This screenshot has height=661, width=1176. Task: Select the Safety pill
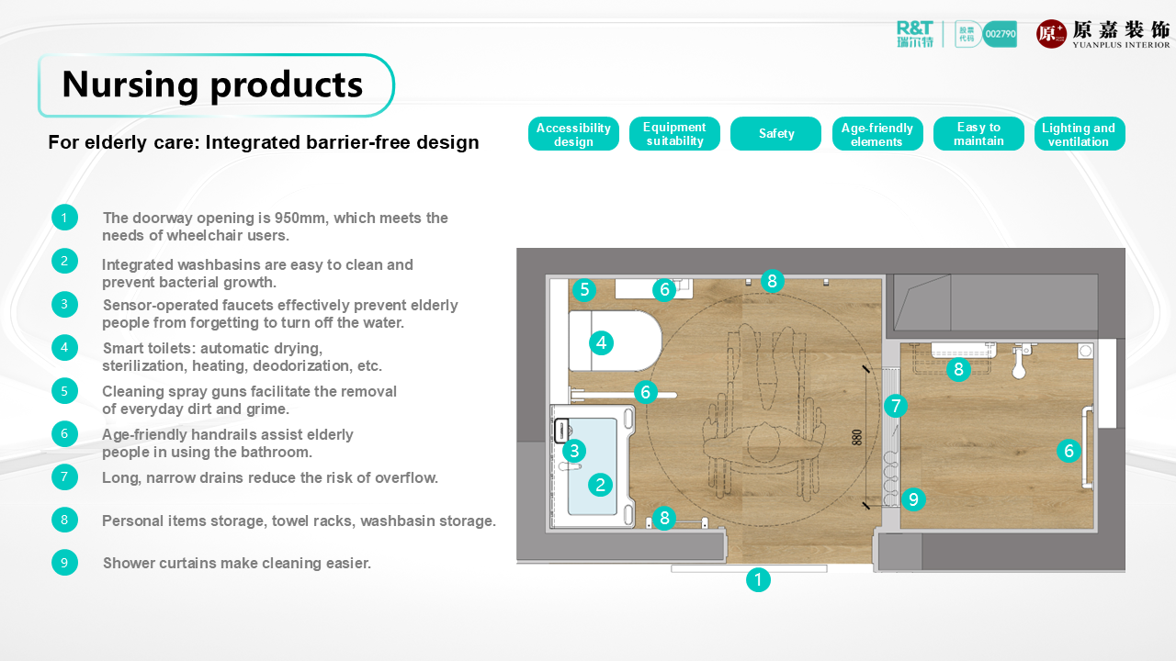pos(776,134)
